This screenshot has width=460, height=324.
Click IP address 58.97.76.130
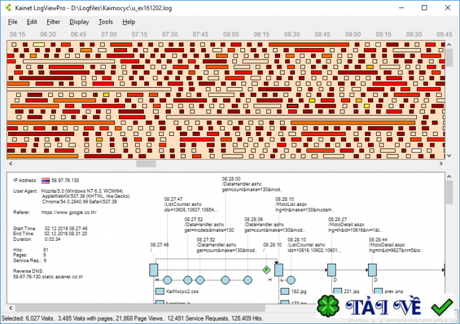[x=65, y=181]
